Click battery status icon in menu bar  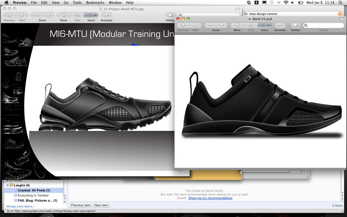coord(300,2)
